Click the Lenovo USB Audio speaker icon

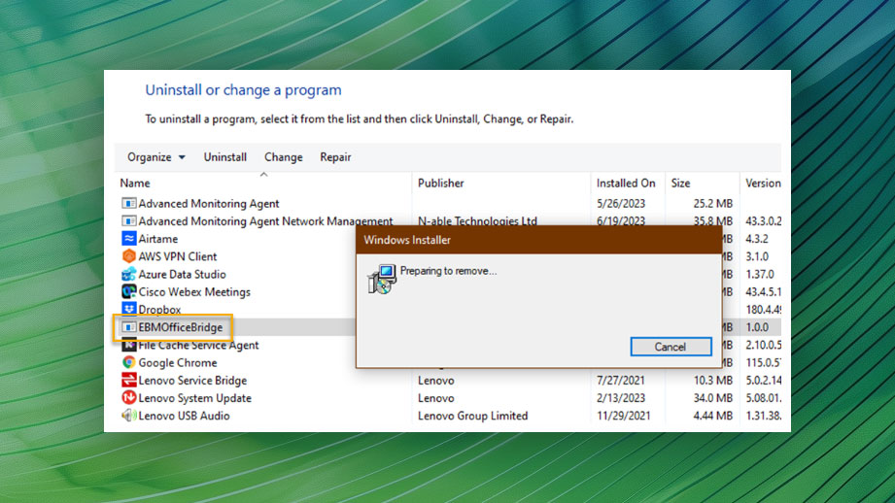pyautogui.click(x=129, y=416)
